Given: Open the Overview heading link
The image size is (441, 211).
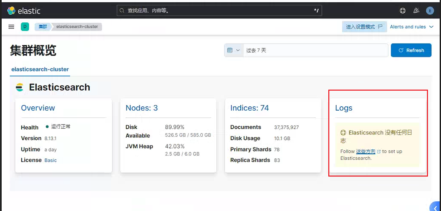Looking at the screenshot, I should (38, 108).
